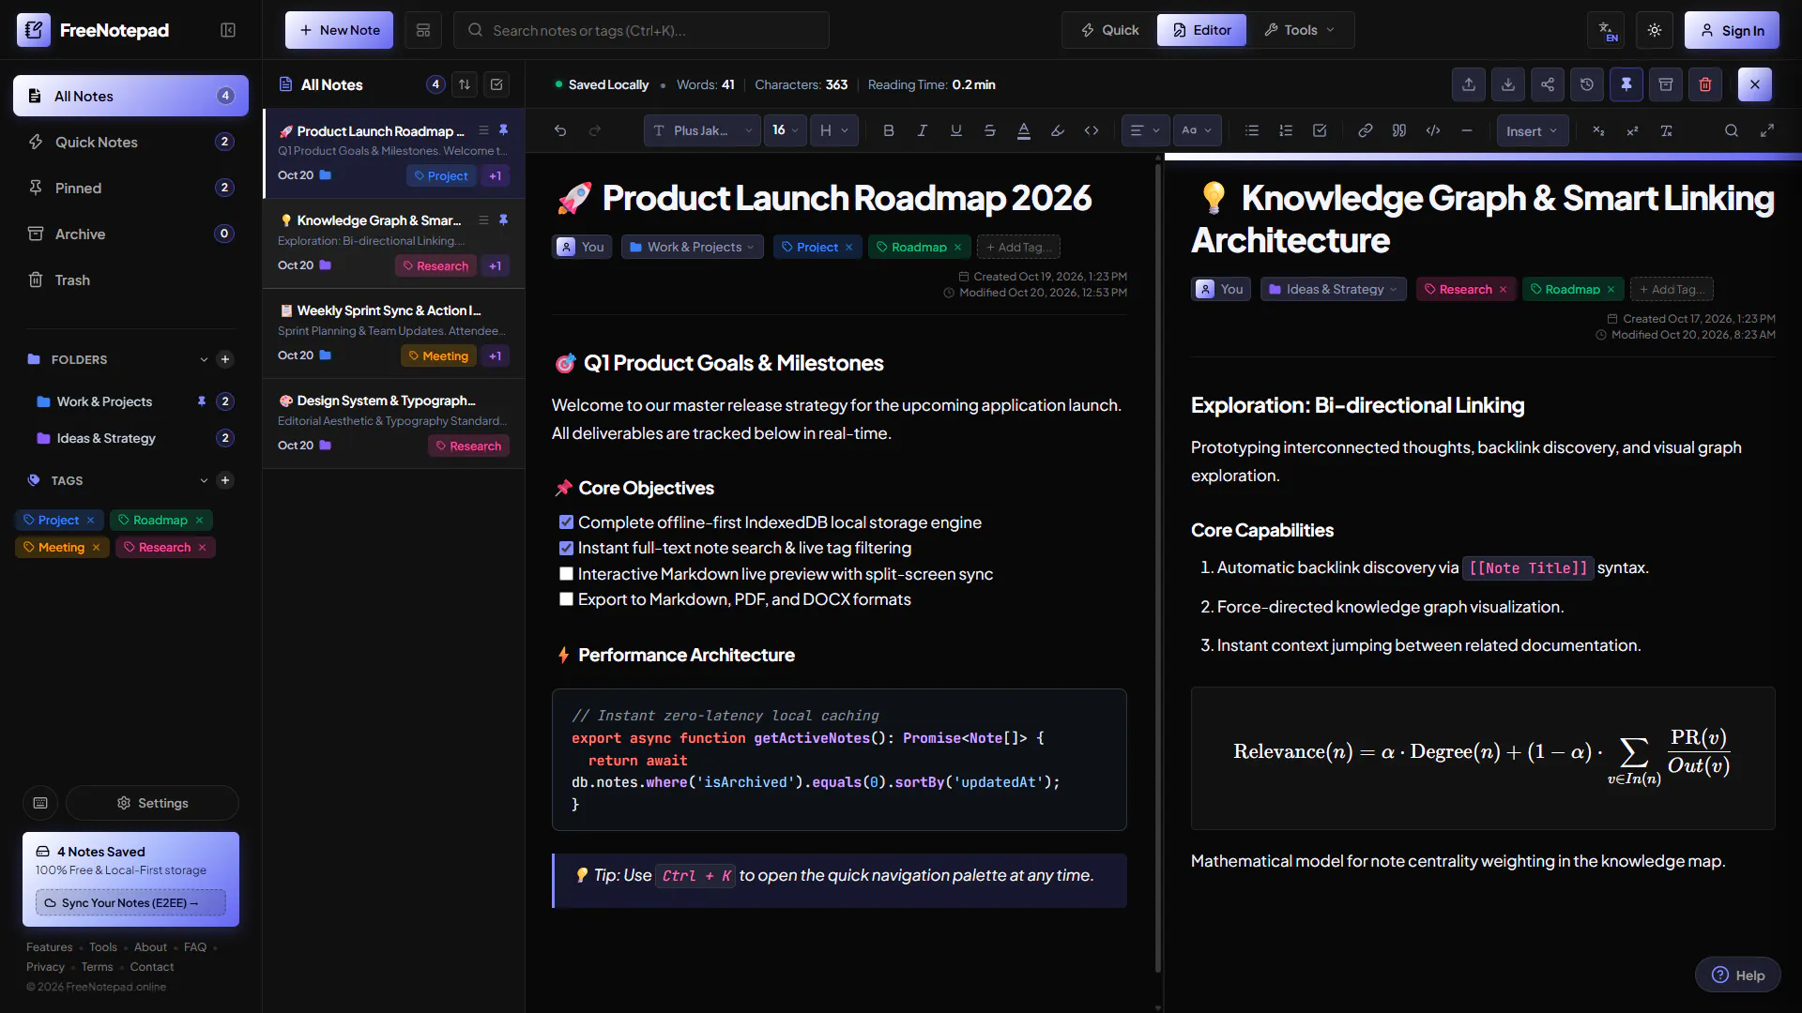The width and height of the screenshot is (1802, 1013).
Task: Click Sync Your Notes (E2EE)
Action: point(130,902)
